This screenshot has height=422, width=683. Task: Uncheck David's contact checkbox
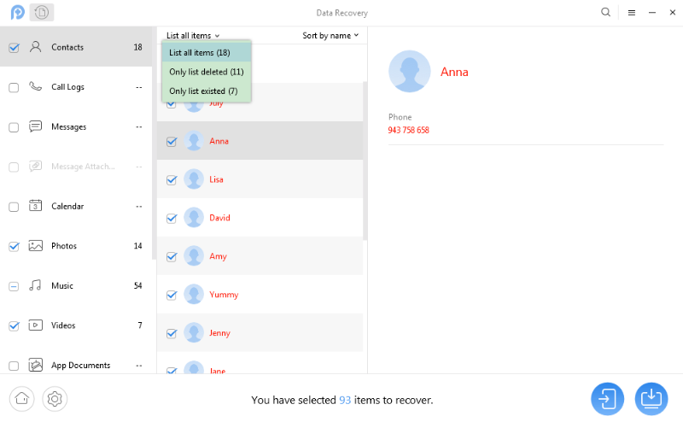coord(172,219)
